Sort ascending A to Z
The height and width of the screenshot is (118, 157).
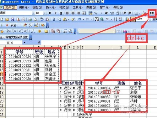click(x=115, y=19)
